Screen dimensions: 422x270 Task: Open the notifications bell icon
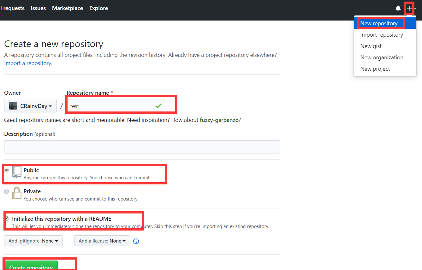[398, 8]
